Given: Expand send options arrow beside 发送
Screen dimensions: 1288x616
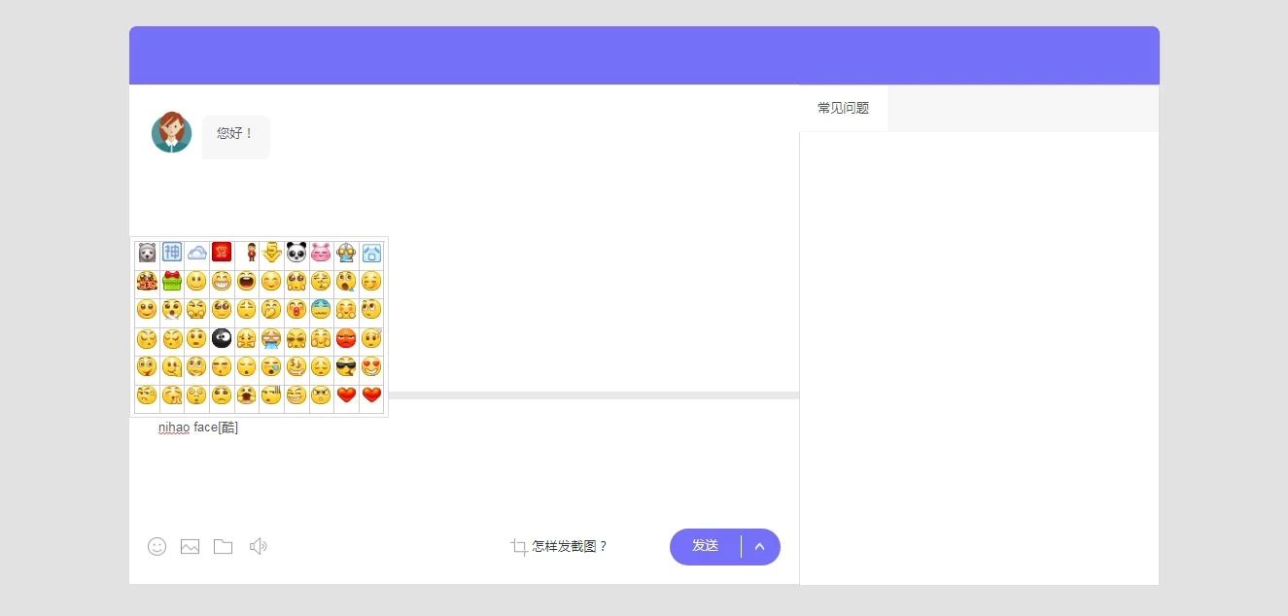Looking at the screenshot, I should pyautogui.click(x=760, y=546).
